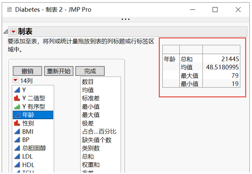Collapse the 制表 report with the gray disclosure triangle
This screenshot has height=174, width=252.
[5, 31]
